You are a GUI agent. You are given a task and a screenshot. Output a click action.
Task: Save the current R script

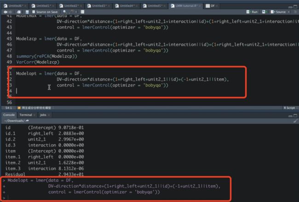point(27,12)
